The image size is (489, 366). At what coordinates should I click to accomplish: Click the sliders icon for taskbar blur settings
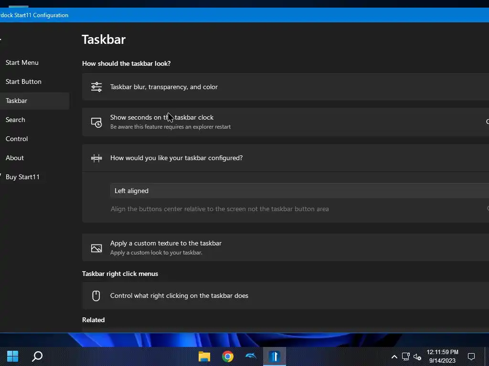[x=96, y=87]
